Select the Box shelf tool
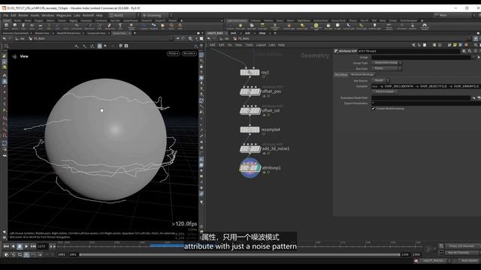Viewport: 481px width, 270px height. (6, 26)
